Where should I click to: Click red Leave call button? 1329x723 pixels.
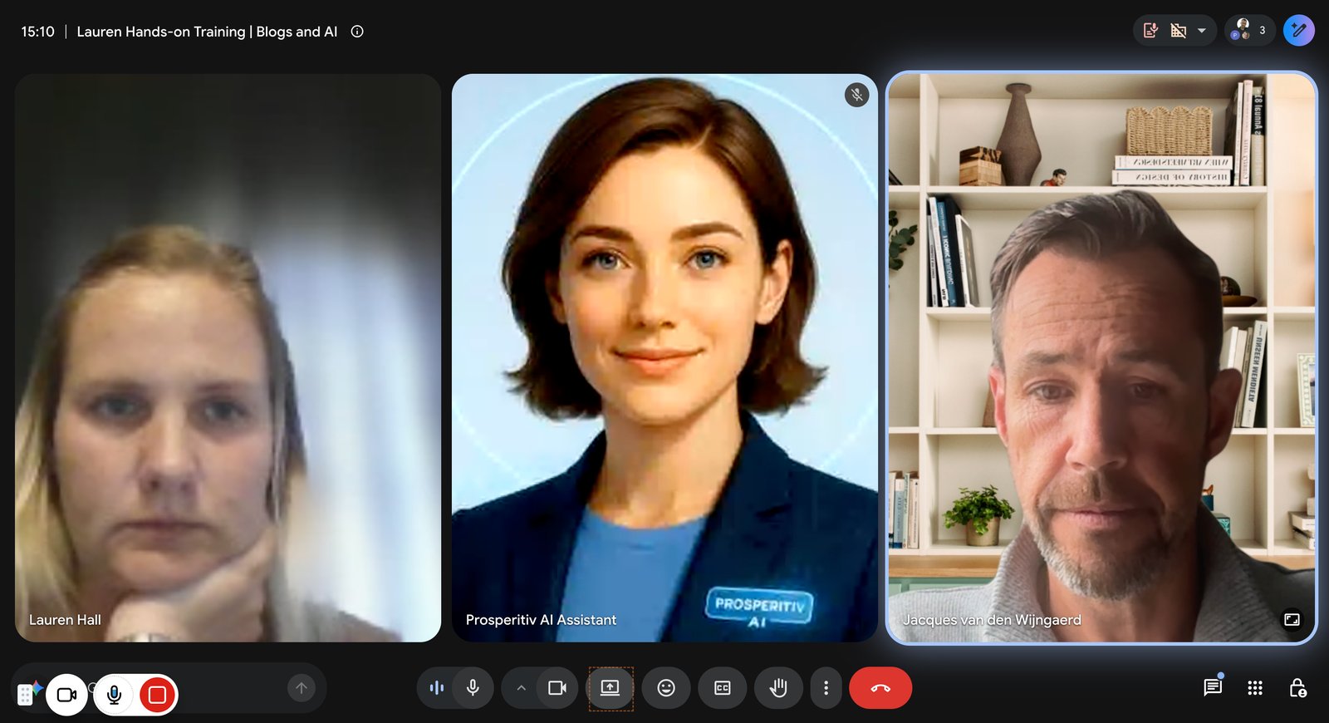(880, 688)
